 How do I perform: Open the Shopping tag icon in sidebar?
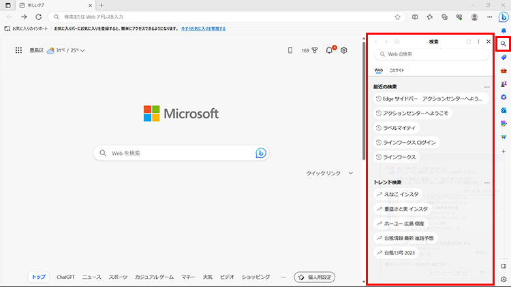(x=504, y=57)
